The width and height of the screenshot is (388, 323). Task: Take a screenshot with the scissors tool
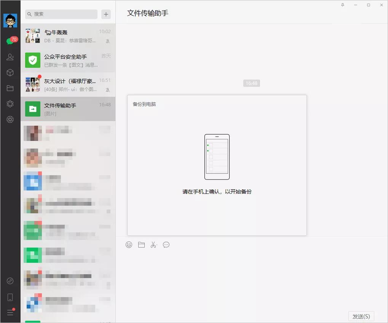pos(153,245)
